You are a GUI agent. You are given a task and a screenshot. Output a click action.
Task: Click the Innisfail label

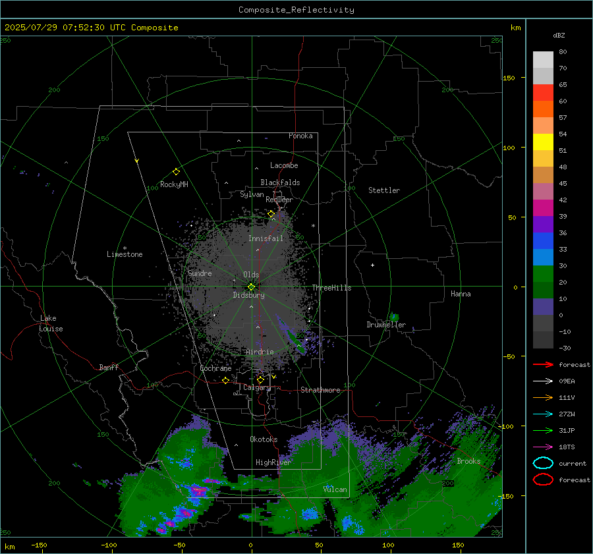(x=266, y=238)
